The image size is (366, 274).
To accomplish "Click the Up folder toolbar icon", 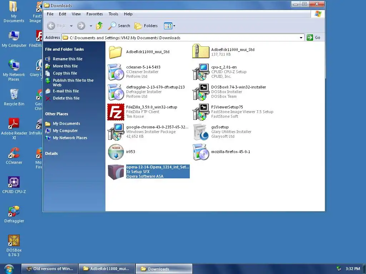I will [99, 26].
